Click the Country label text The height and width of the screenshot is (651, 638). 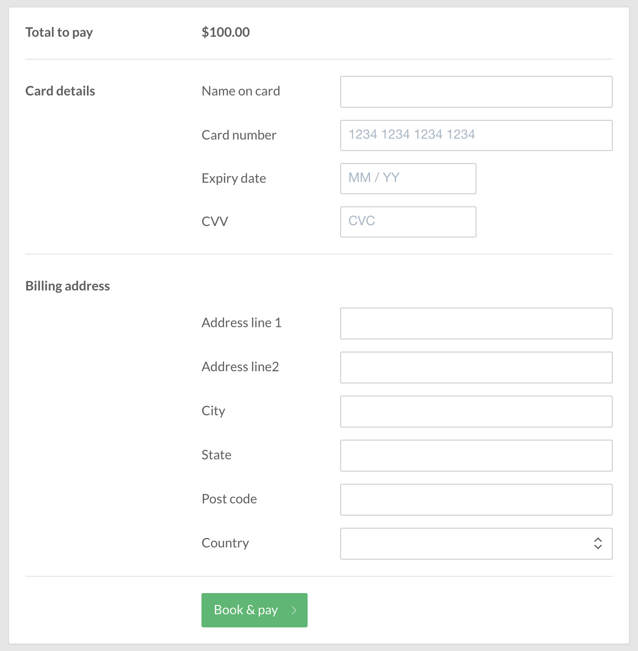(x=225, y=543)
